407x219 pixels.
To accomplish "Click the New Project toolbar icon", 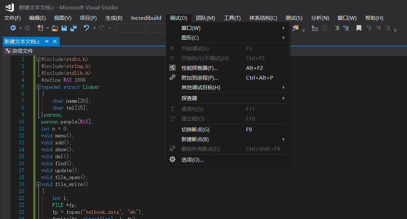I will [40, 28].
